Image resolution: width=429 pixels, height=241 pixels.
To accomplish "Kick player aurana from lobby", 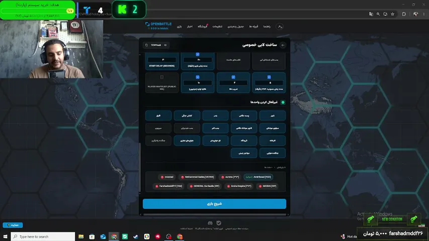I will [x=223, y=177].
